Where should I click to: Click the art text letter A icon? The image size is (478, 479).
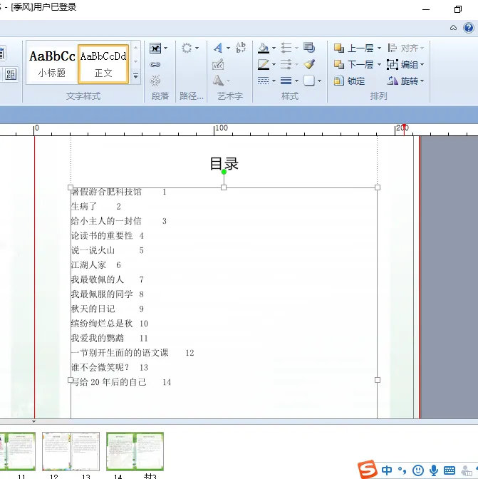(218, 48)
